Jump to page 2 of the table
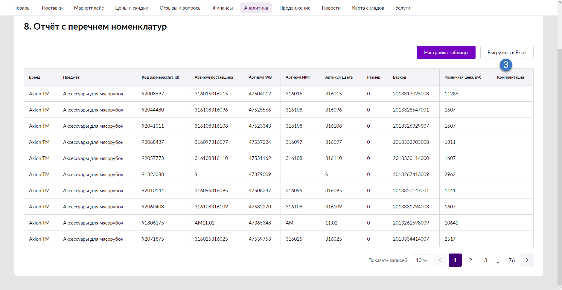Screen dimensions: 562x290 click(470, 260)
